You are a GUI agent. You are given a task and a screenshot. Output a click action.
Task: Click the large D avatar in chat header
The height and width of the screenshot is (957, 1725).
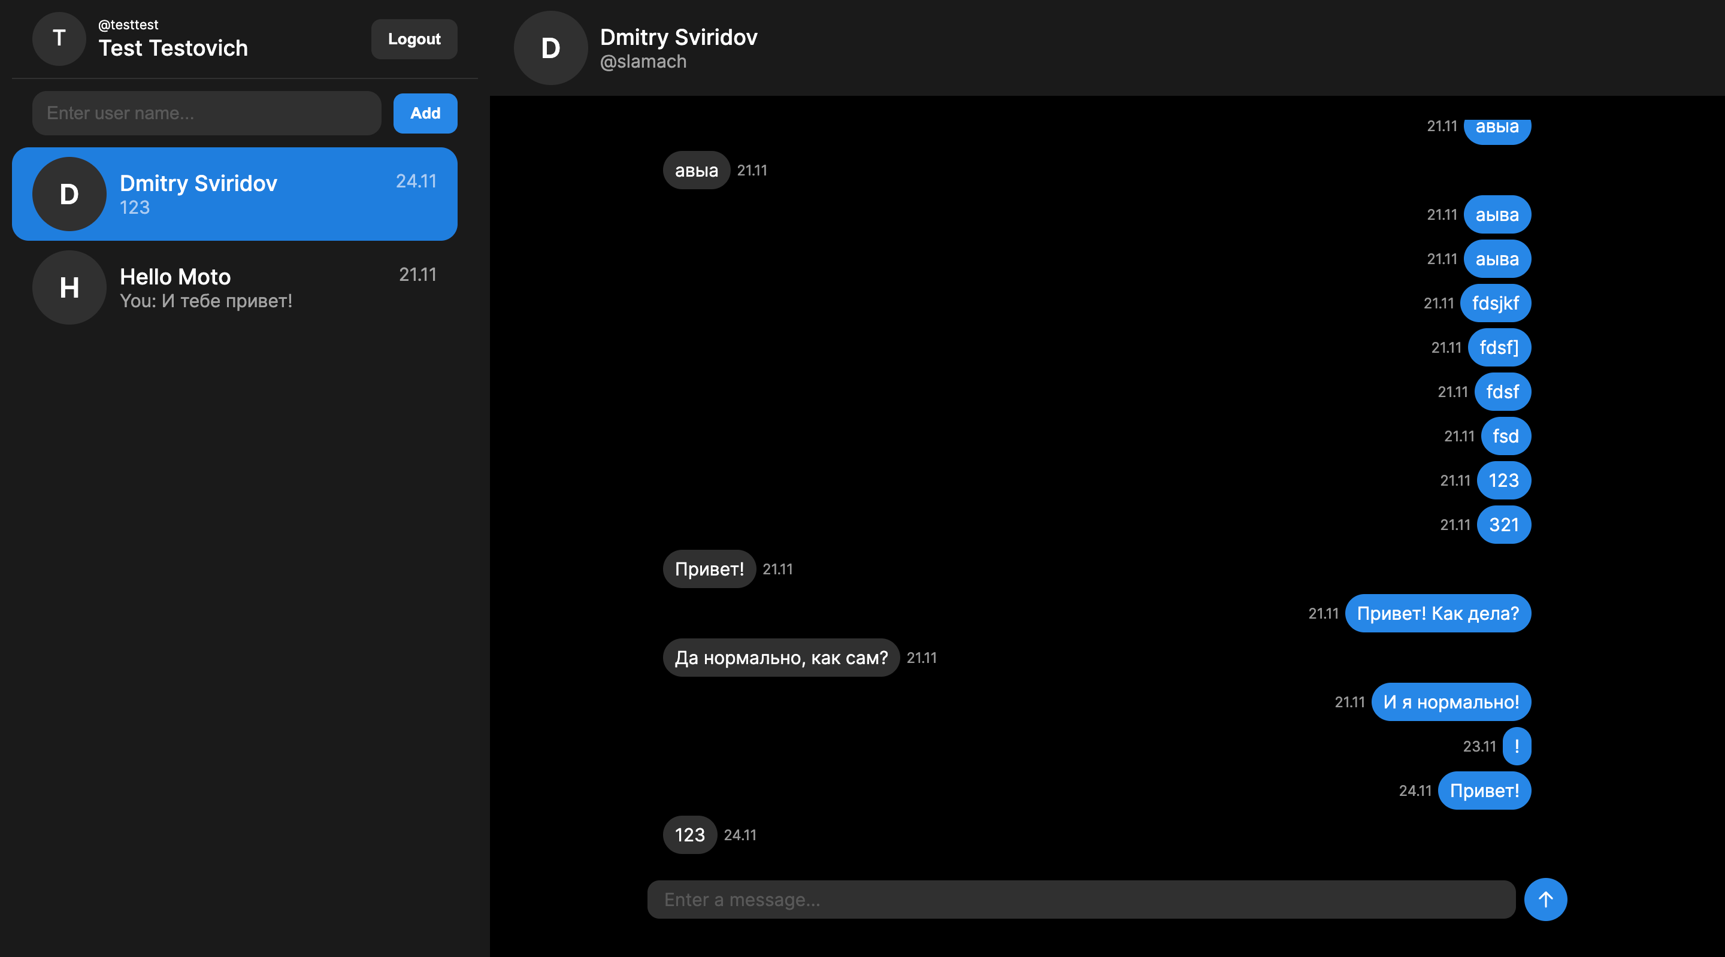point(550,49)
